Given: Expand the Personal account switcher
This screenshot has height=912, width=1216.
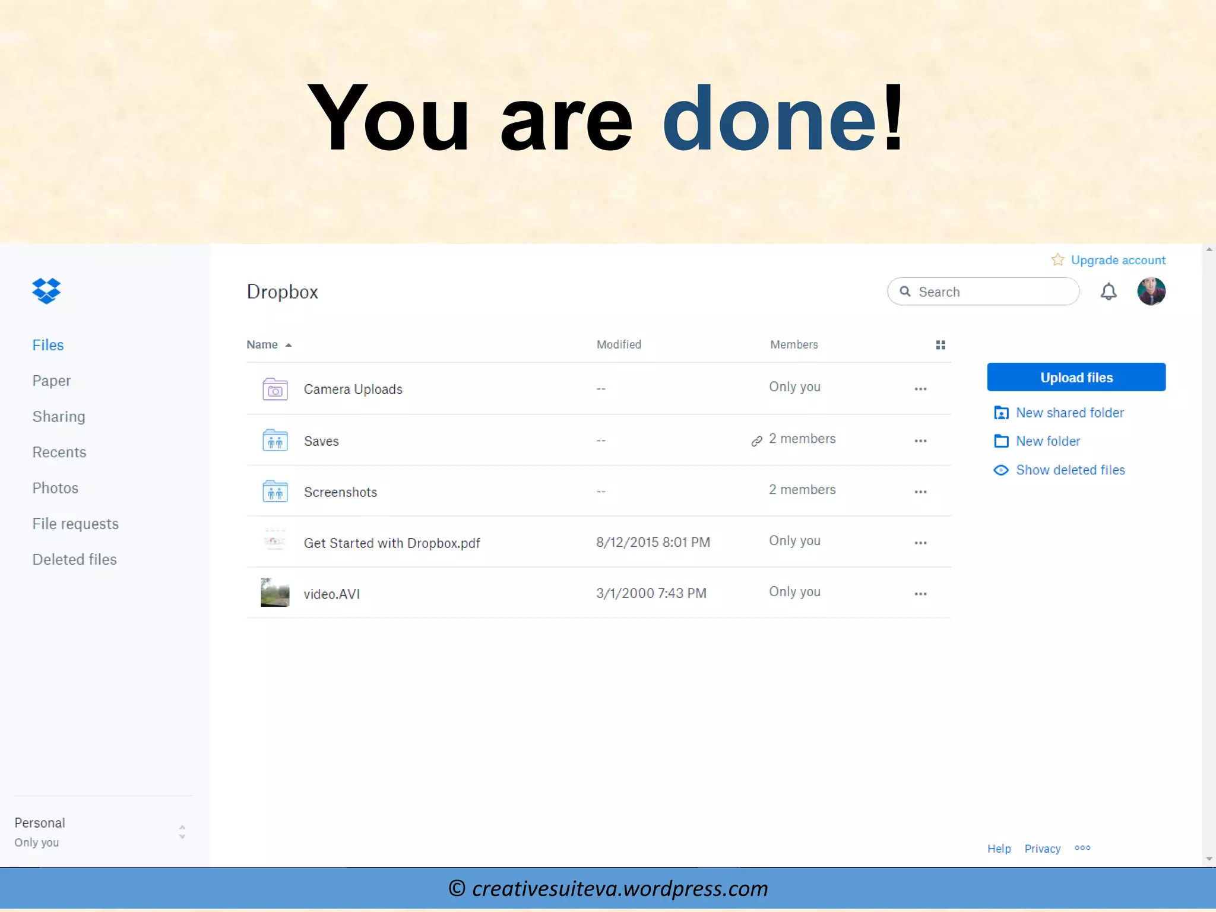Looking at the screenshot, I should click(x=182, y=832).
